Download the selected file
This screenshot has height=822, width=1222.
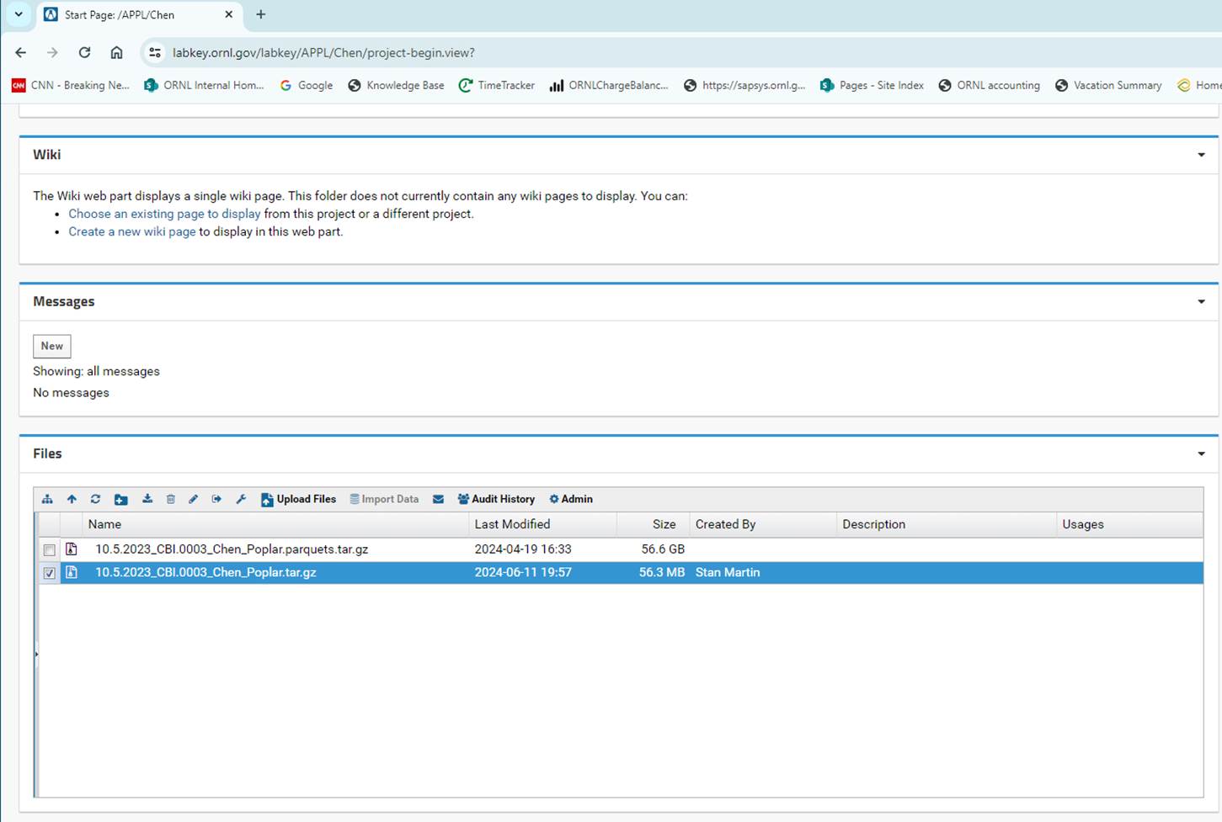tap(147, 499)
